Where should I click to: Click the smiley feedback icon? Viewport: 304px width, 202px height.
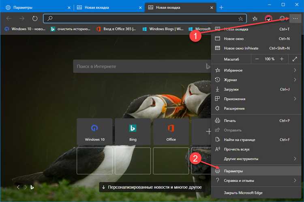click(x=282, y=18)
